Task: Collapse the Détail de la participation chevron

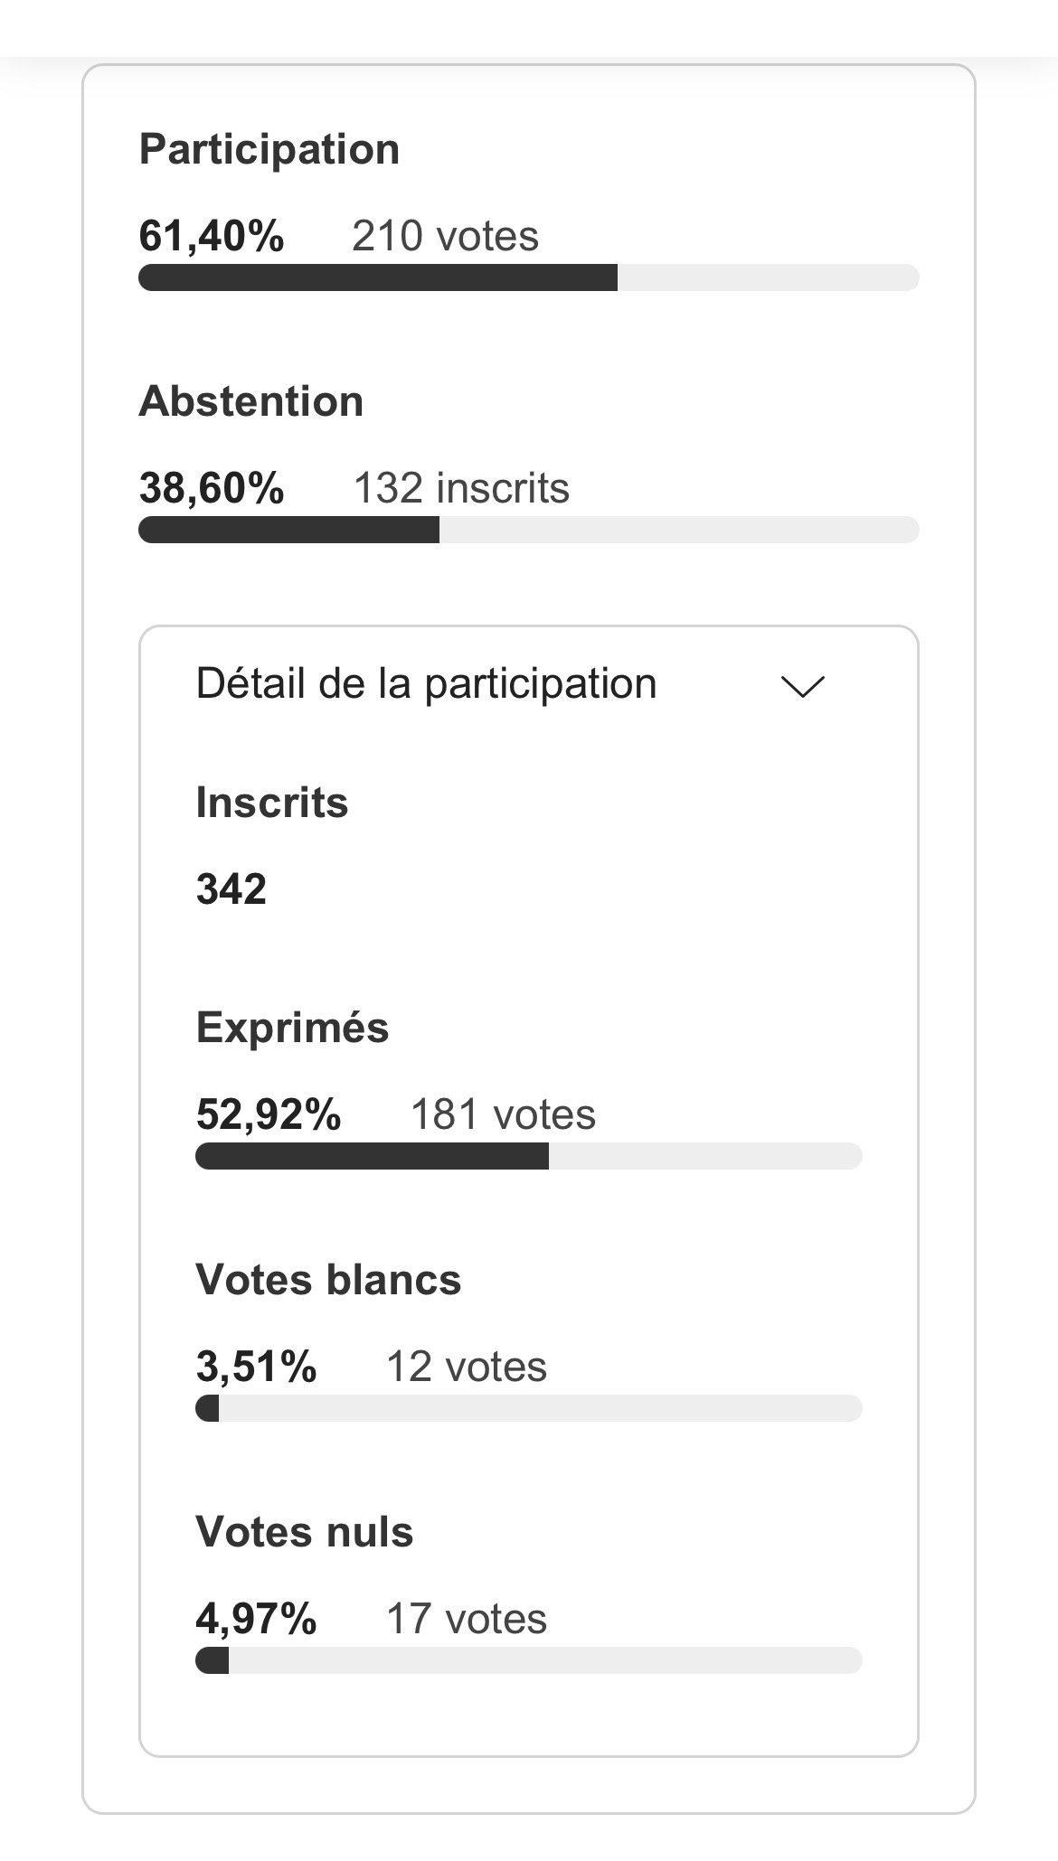Action: (x=802, y=687)
